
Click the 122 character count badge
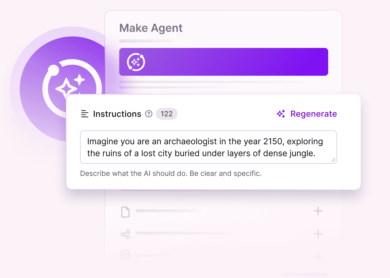pos(167,114)
